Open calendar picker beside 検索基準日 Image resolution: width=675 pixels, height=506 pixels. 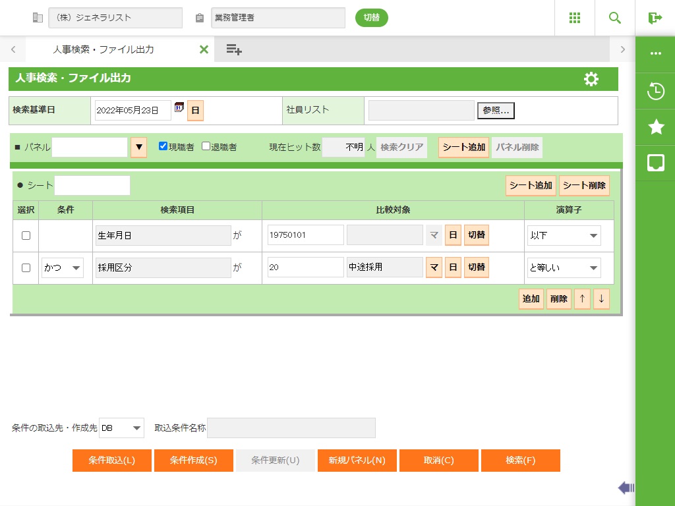[179, 107]
